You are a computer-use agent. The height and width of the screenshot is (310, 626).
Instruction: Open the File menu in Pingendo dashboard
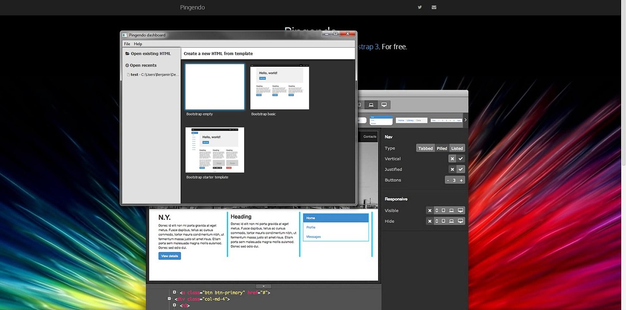point(127,44)
